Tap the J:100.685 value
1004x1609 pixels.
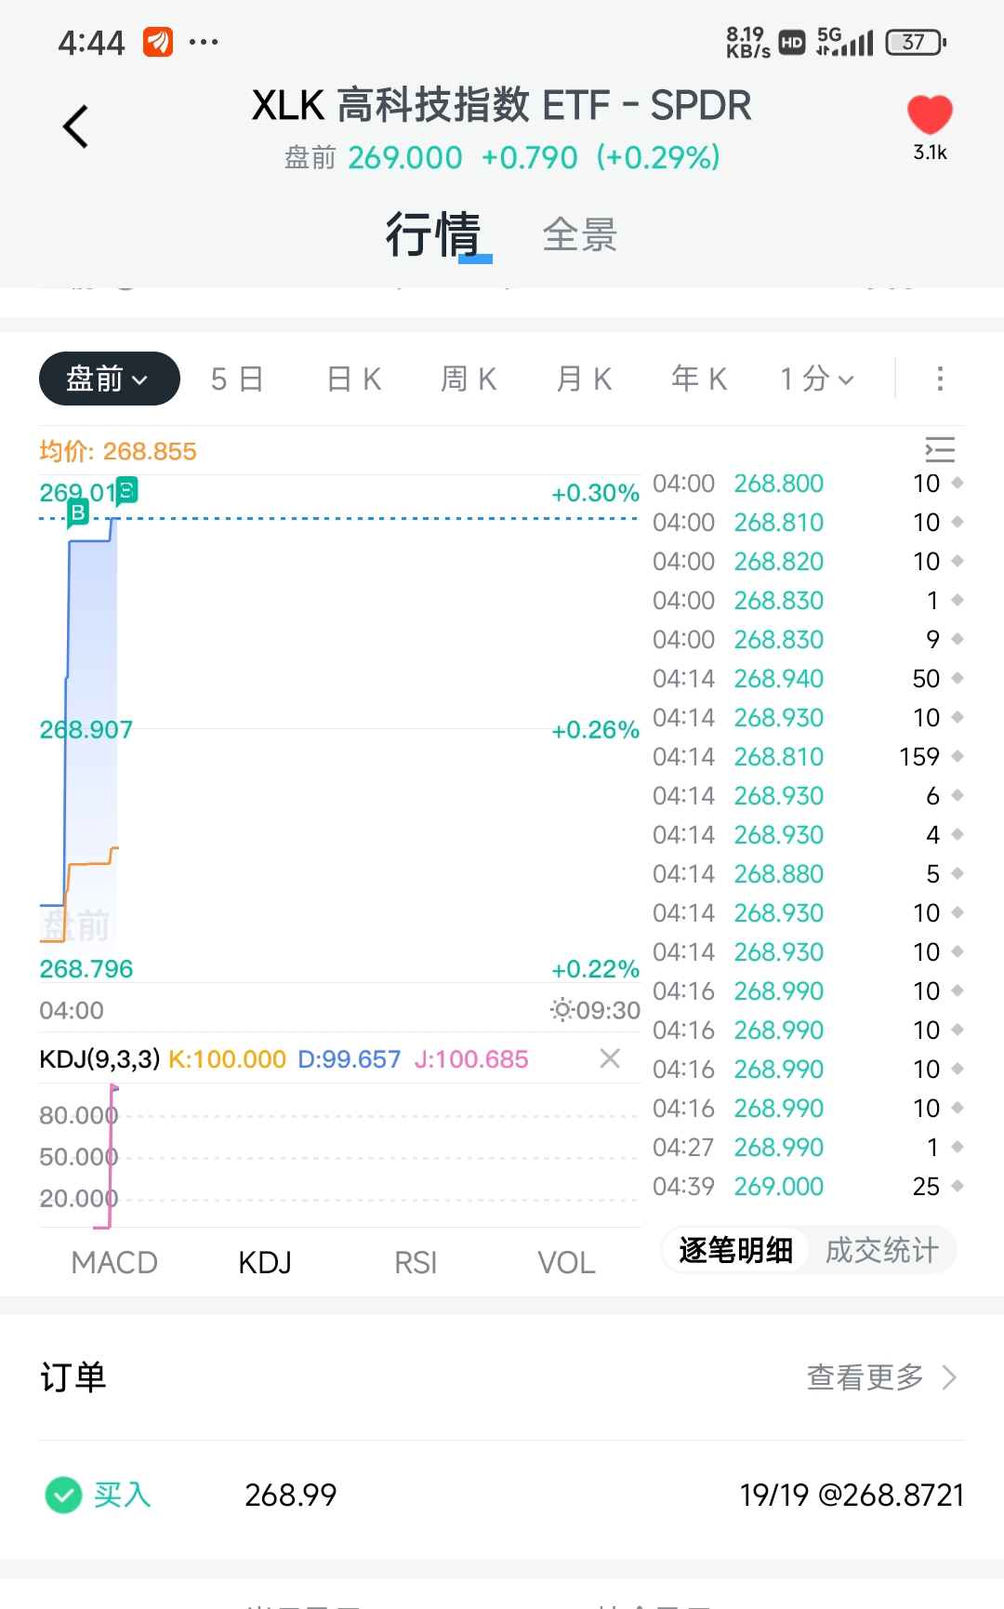(x=470, y=1058)
